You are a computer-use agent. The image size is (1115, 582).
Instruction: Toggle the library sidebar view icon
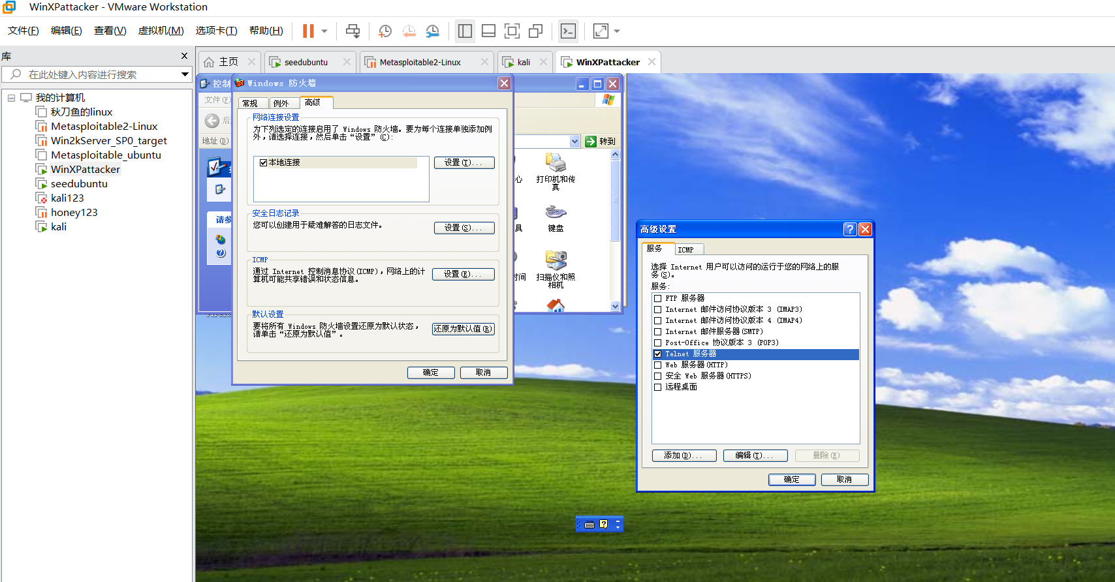tap(465, 31)
